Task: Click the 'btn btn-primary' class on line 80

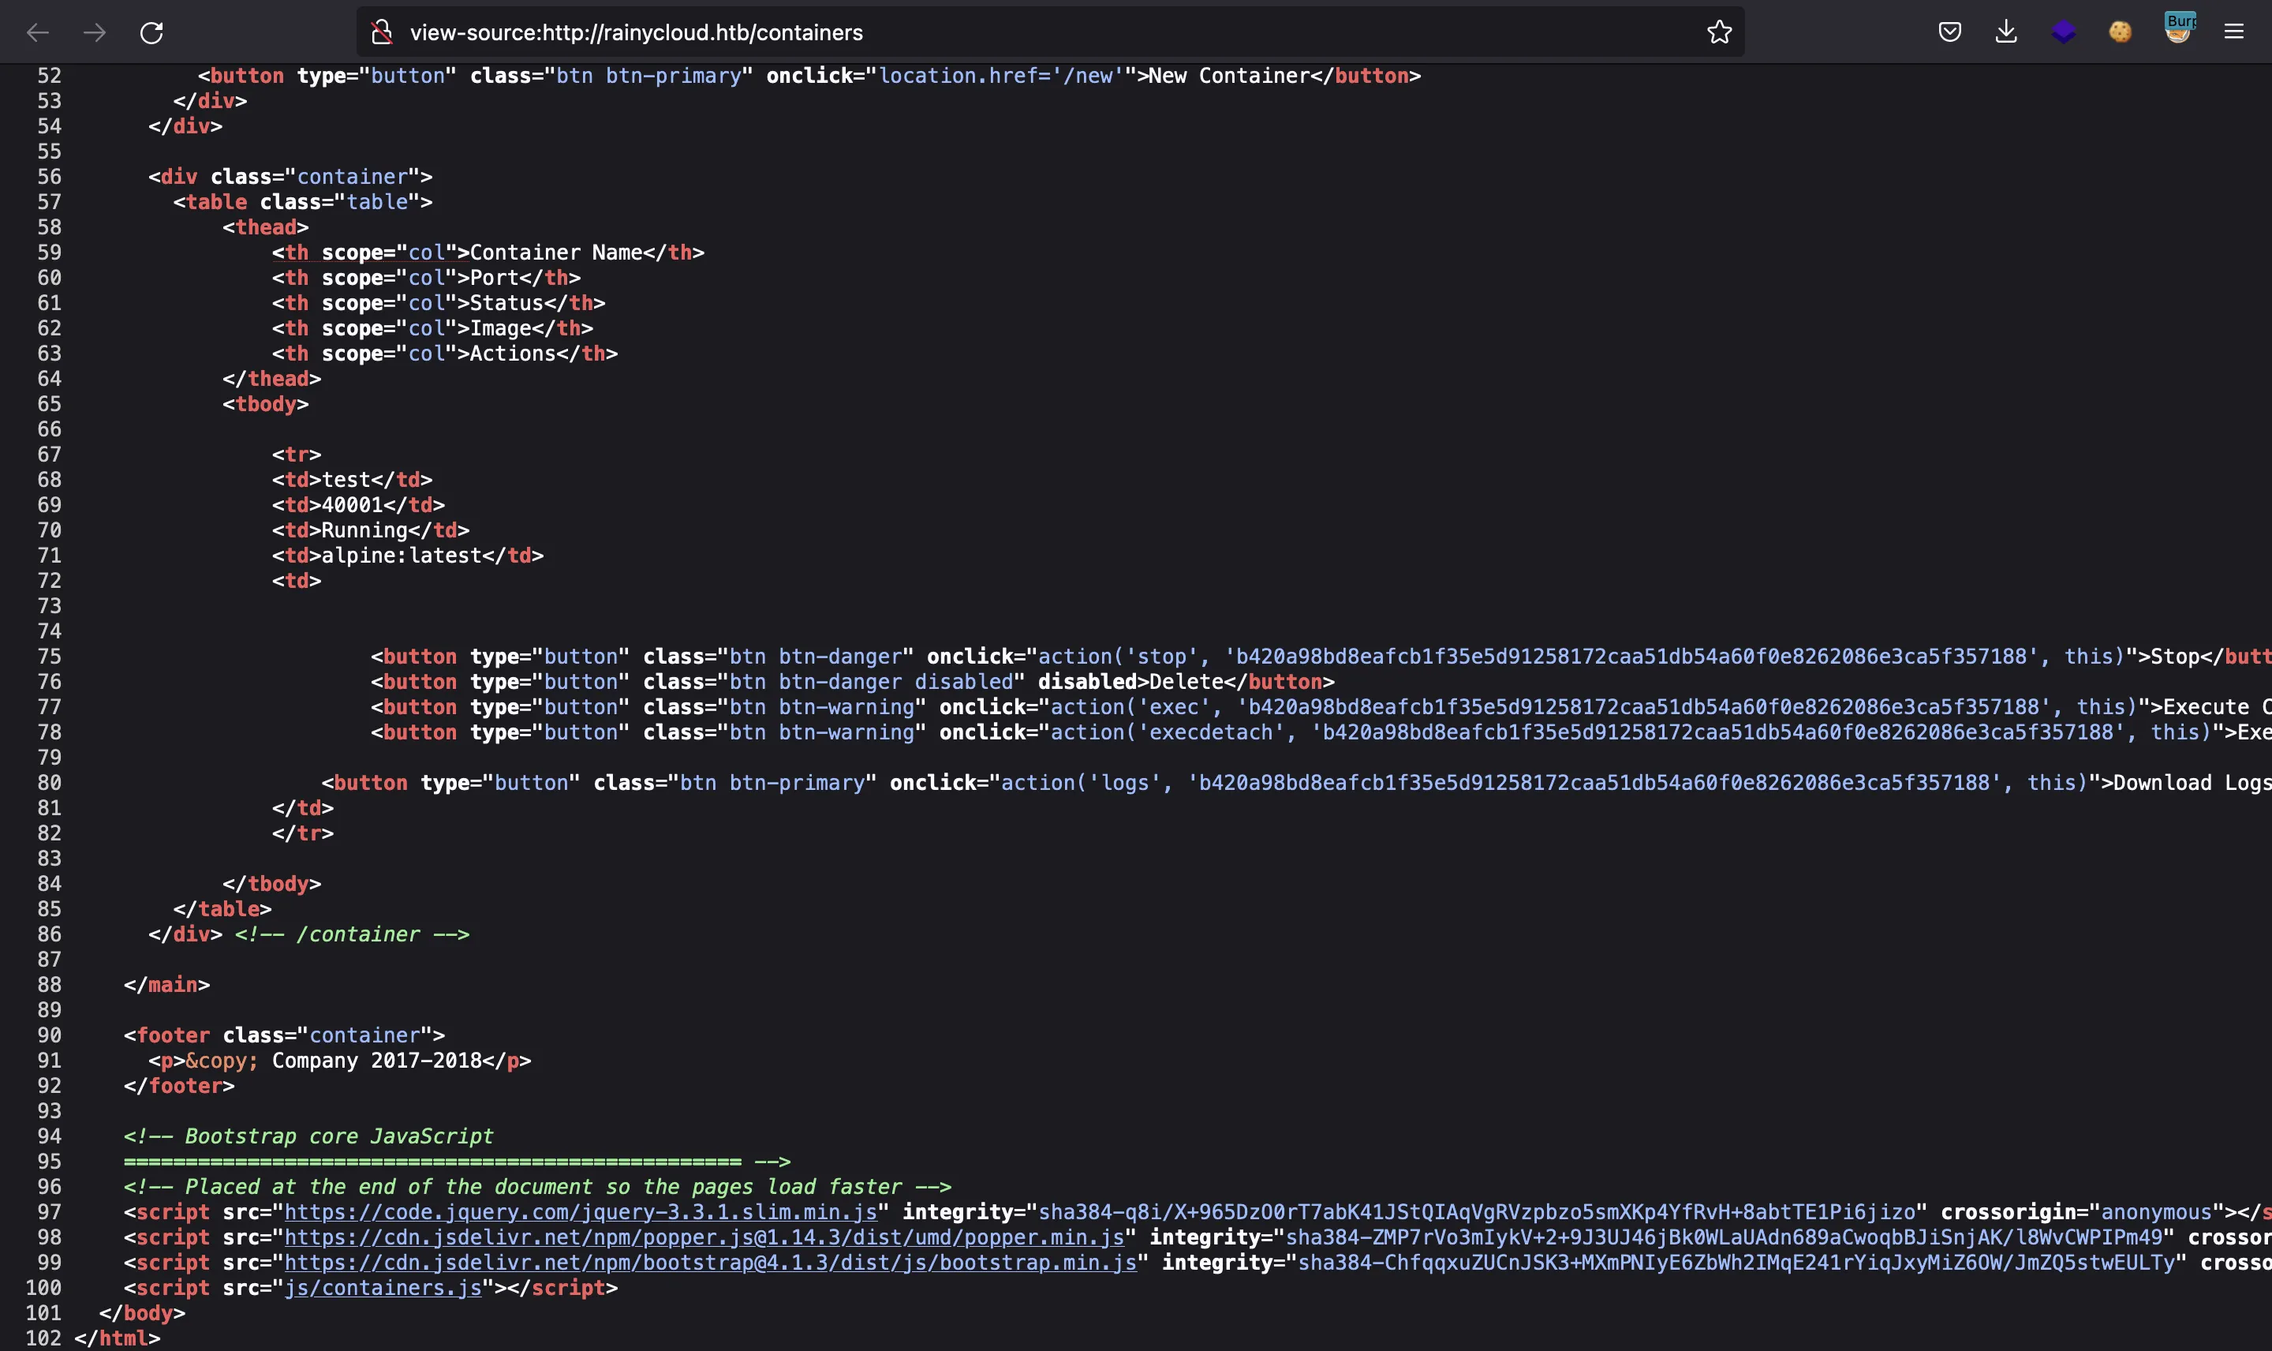Action: [x=772, y=783]
